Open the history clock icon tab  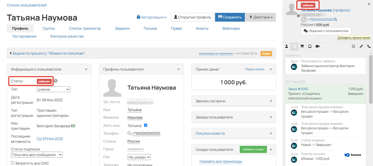[294, 46]
